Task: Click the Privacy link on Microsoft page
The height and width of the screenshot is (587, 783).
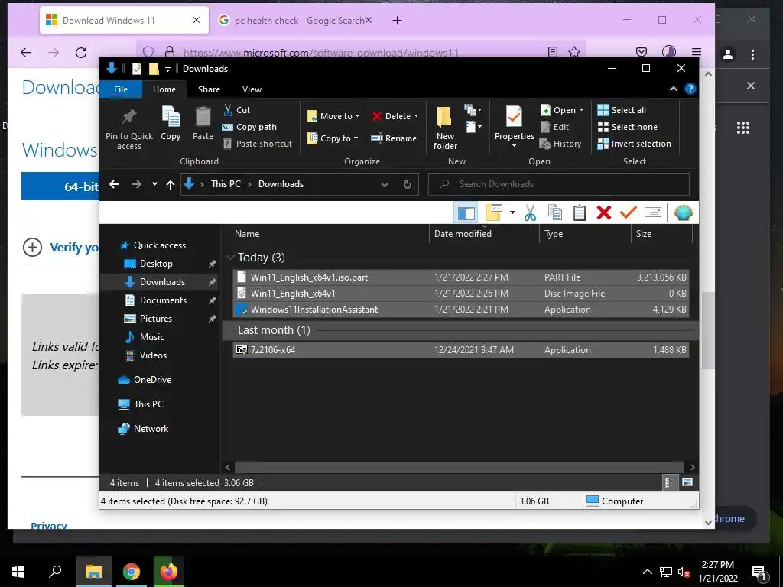Action: pyautogui.click(x=48, y=524)
